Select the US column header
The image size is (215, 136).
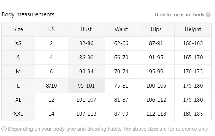pyautogui.click(x=51, y=29)
